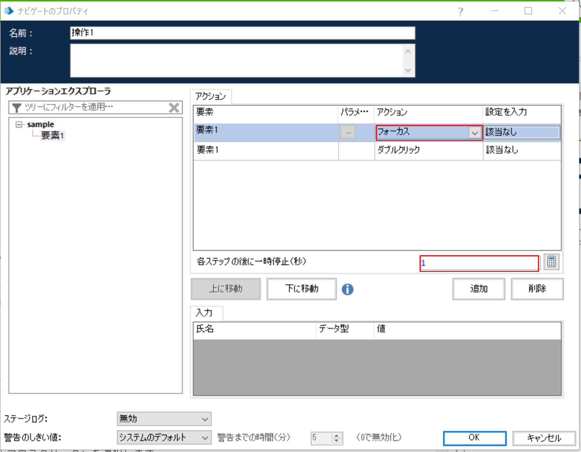Click the filter funnel icon
This screenshot has height=452, width=581.
pos(16,107)
